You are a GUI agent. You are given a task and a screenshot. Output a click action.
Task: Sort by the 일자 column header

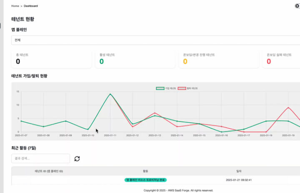(x=239, y=171)
